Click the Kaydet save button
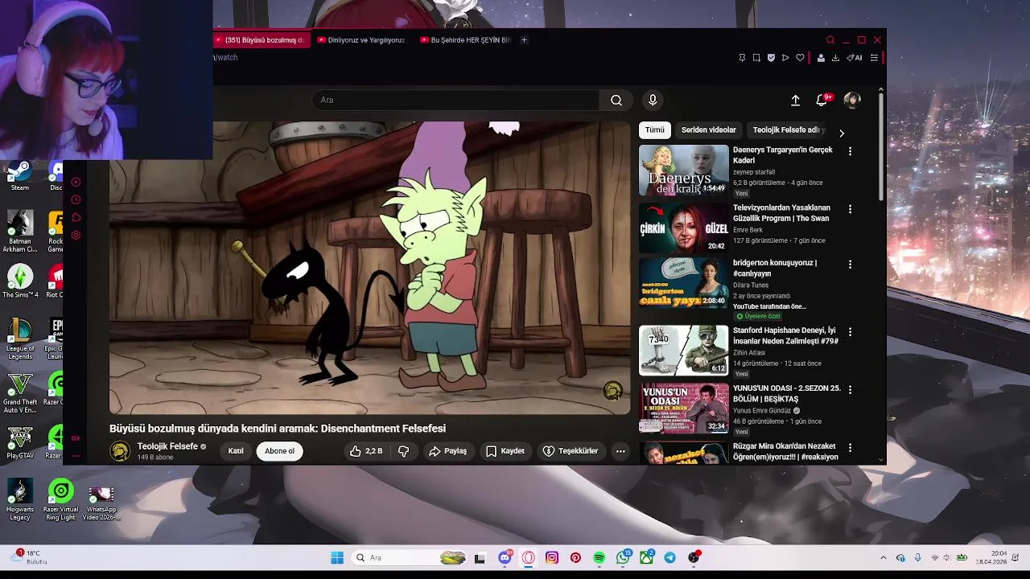 505,451
